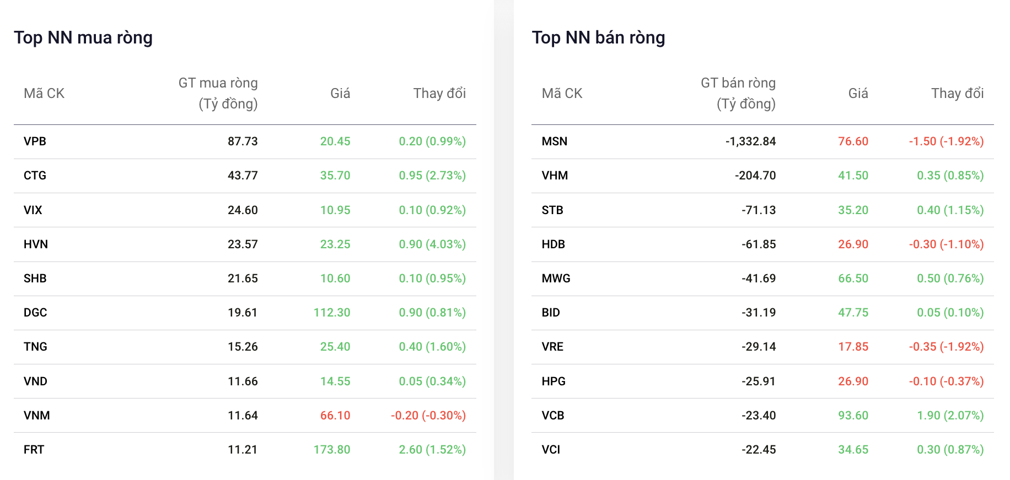Click the 93.60 price of VCB

click(x=853, y=416)
